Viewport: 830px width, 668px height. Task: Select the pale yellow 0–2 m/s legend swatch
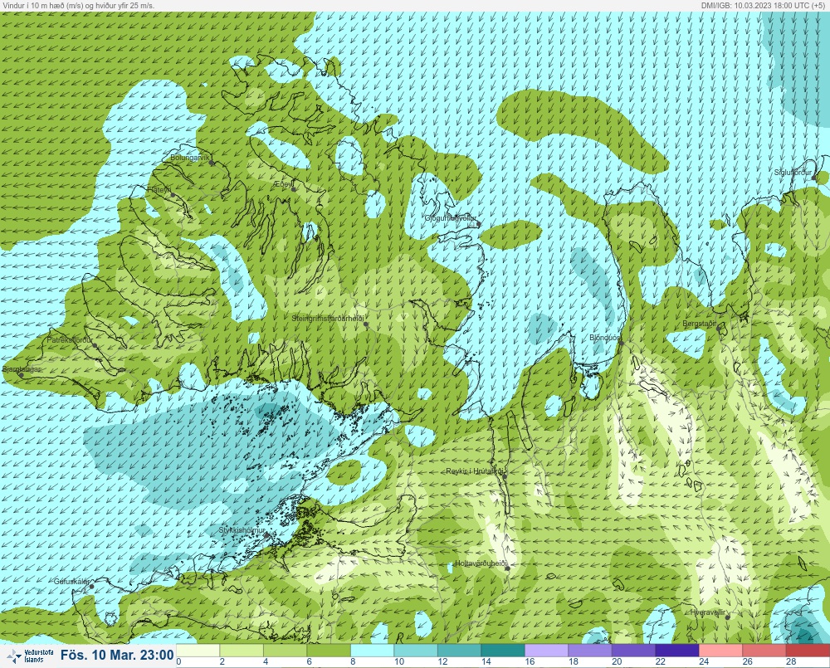[198, 650]
